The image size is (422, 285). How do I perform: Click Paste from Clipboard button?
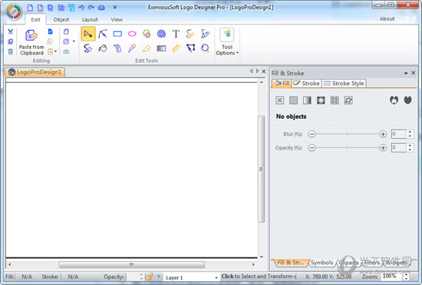[x=31, y=42]
